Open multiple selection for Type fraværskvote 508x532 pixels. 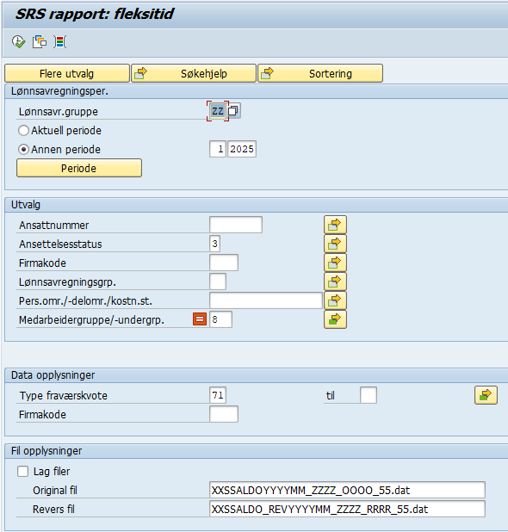[x=486, y=395]
